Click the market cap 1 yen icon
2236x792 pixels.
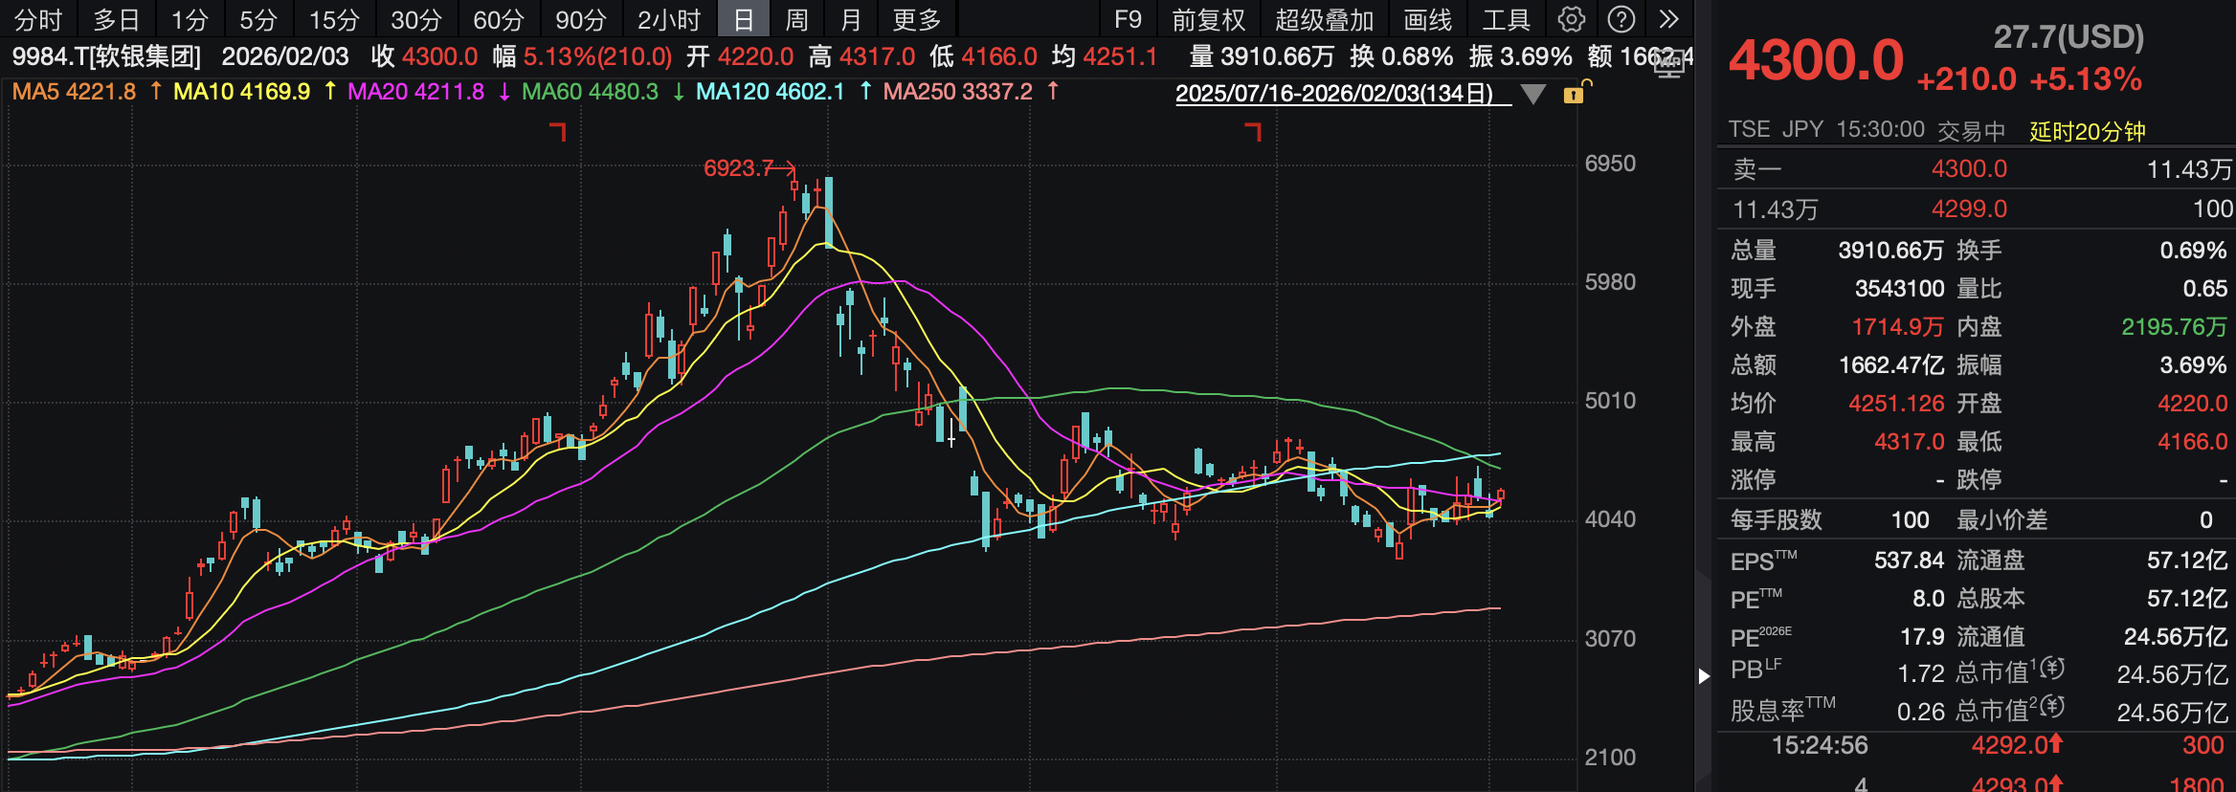(x=2051, y=669)
